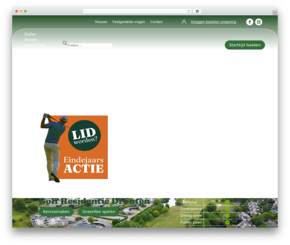
Task: Click the Zomergreens status label
Action: click(191, 209)
